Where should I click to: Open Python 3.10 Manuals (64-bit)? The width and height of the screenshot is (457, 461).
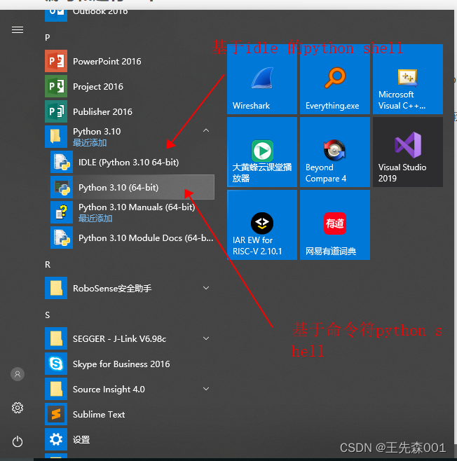click(132, 212)
